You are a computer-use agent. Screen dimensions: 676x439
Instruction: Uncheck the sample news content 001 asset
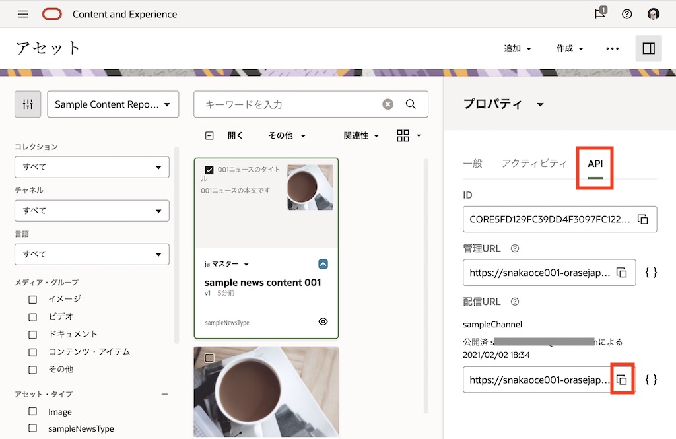pyautogui.click(x=209, y=170)
